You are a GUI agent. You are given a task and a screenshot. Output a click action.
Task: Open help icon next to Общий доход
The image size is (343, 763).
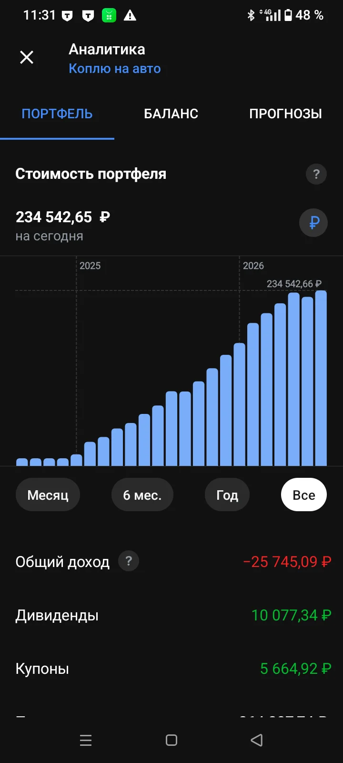tap(129, 561)
